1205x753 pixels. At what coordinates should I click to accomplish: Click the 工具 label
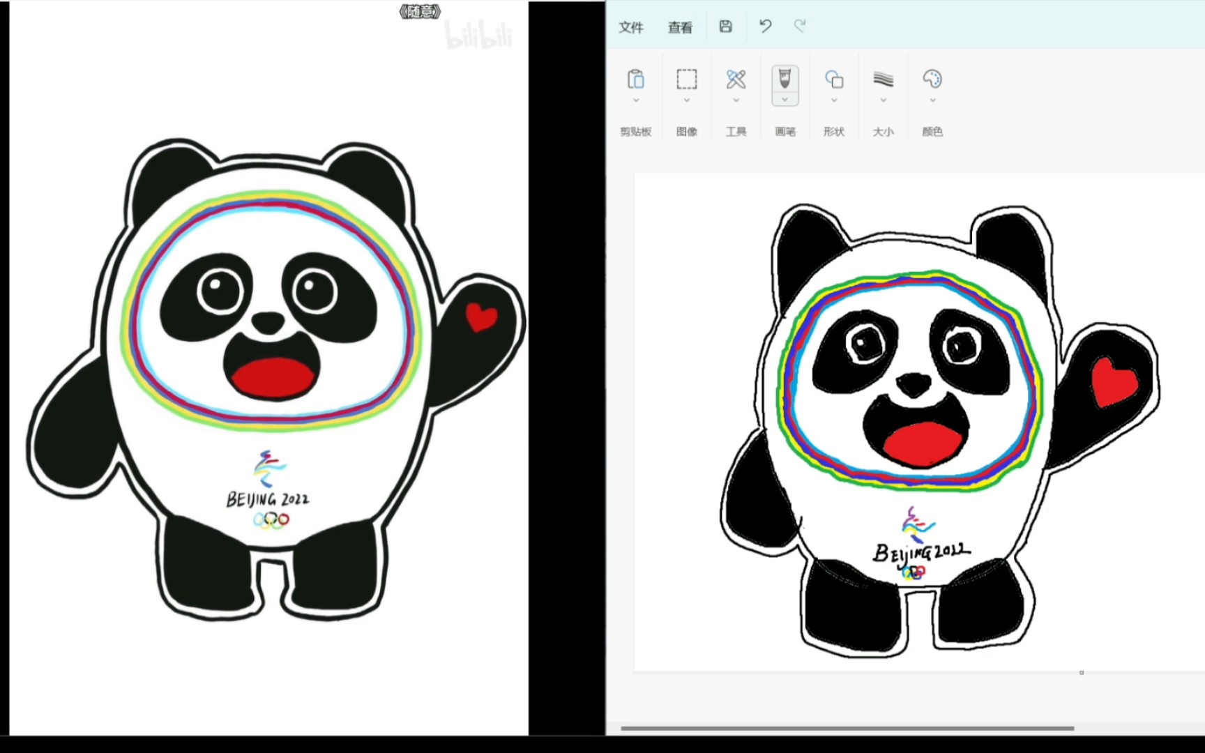(736, 131)
